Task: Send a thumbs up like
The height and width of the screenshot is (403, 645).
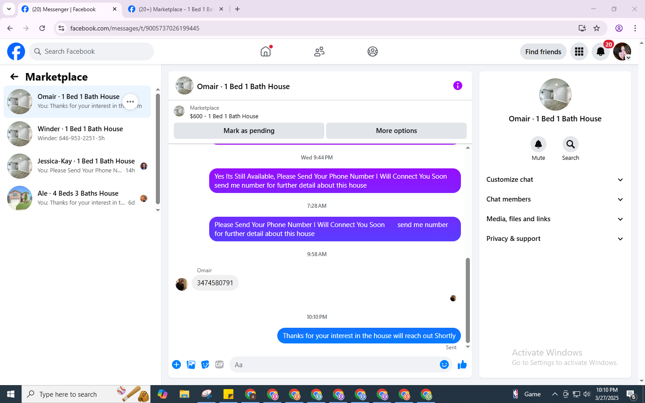Action: (x=462, y=364)
